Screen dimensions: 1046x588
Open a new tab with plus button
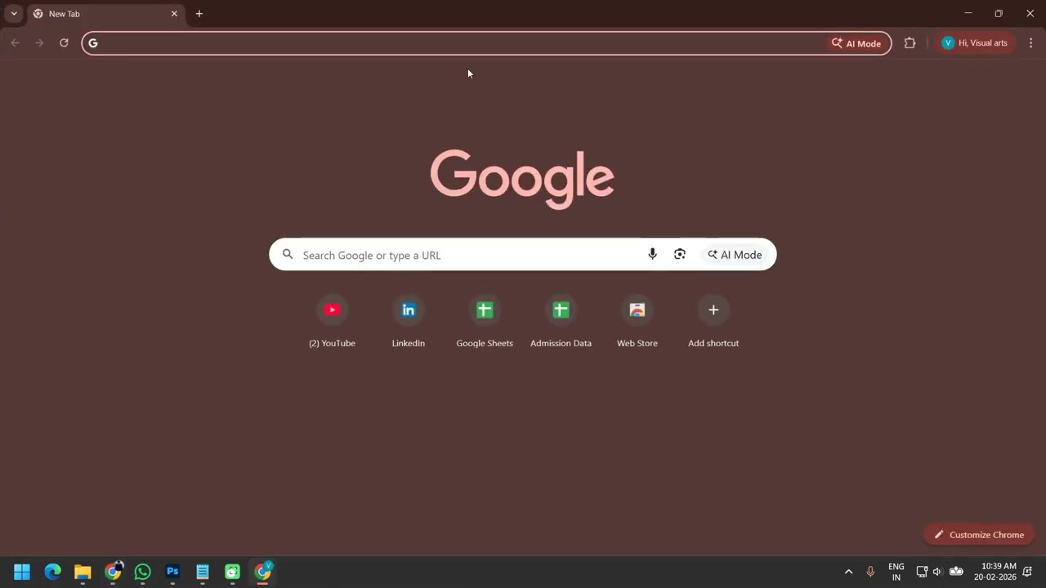[x=199, y=14]
